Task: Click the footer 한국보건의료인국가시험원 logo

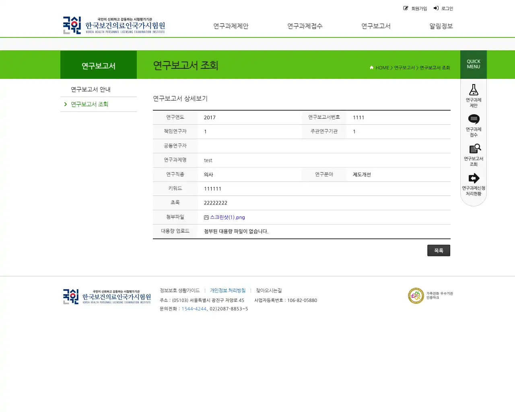Action: [107, 297]
